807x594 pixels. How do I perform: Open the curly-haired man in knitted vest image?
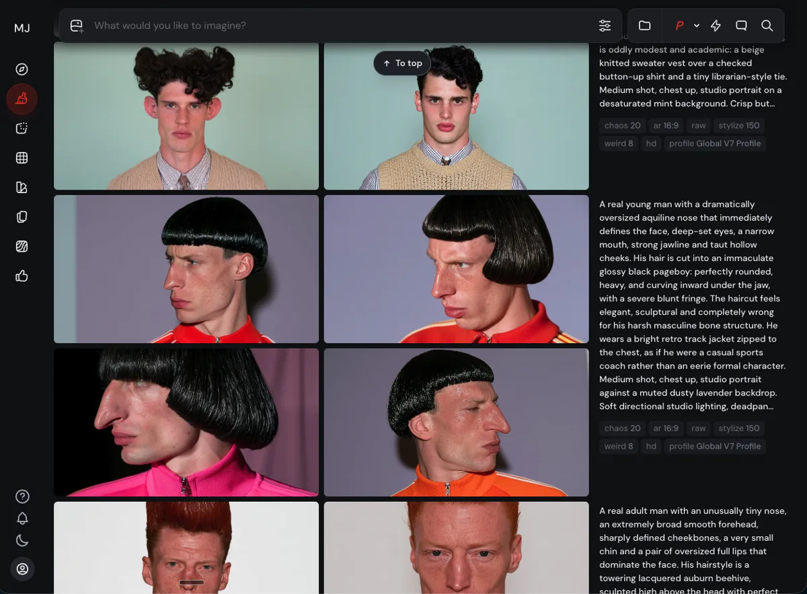click(x=456, y=116)
